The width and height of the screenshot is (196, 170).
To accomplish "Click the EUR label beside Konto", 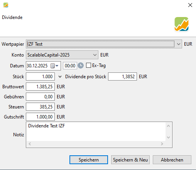I will coord(105,55).
